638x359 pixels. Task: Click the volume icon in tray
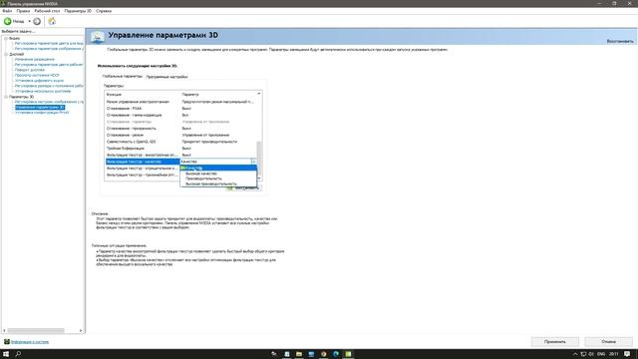click(591, 354)
